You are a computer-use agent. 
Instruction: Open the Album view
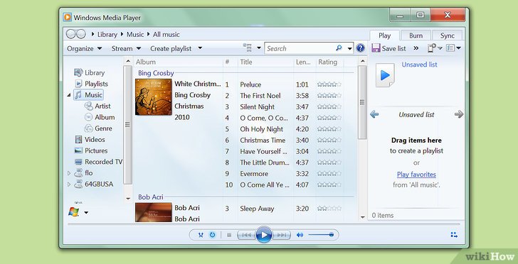coord(100,117)
